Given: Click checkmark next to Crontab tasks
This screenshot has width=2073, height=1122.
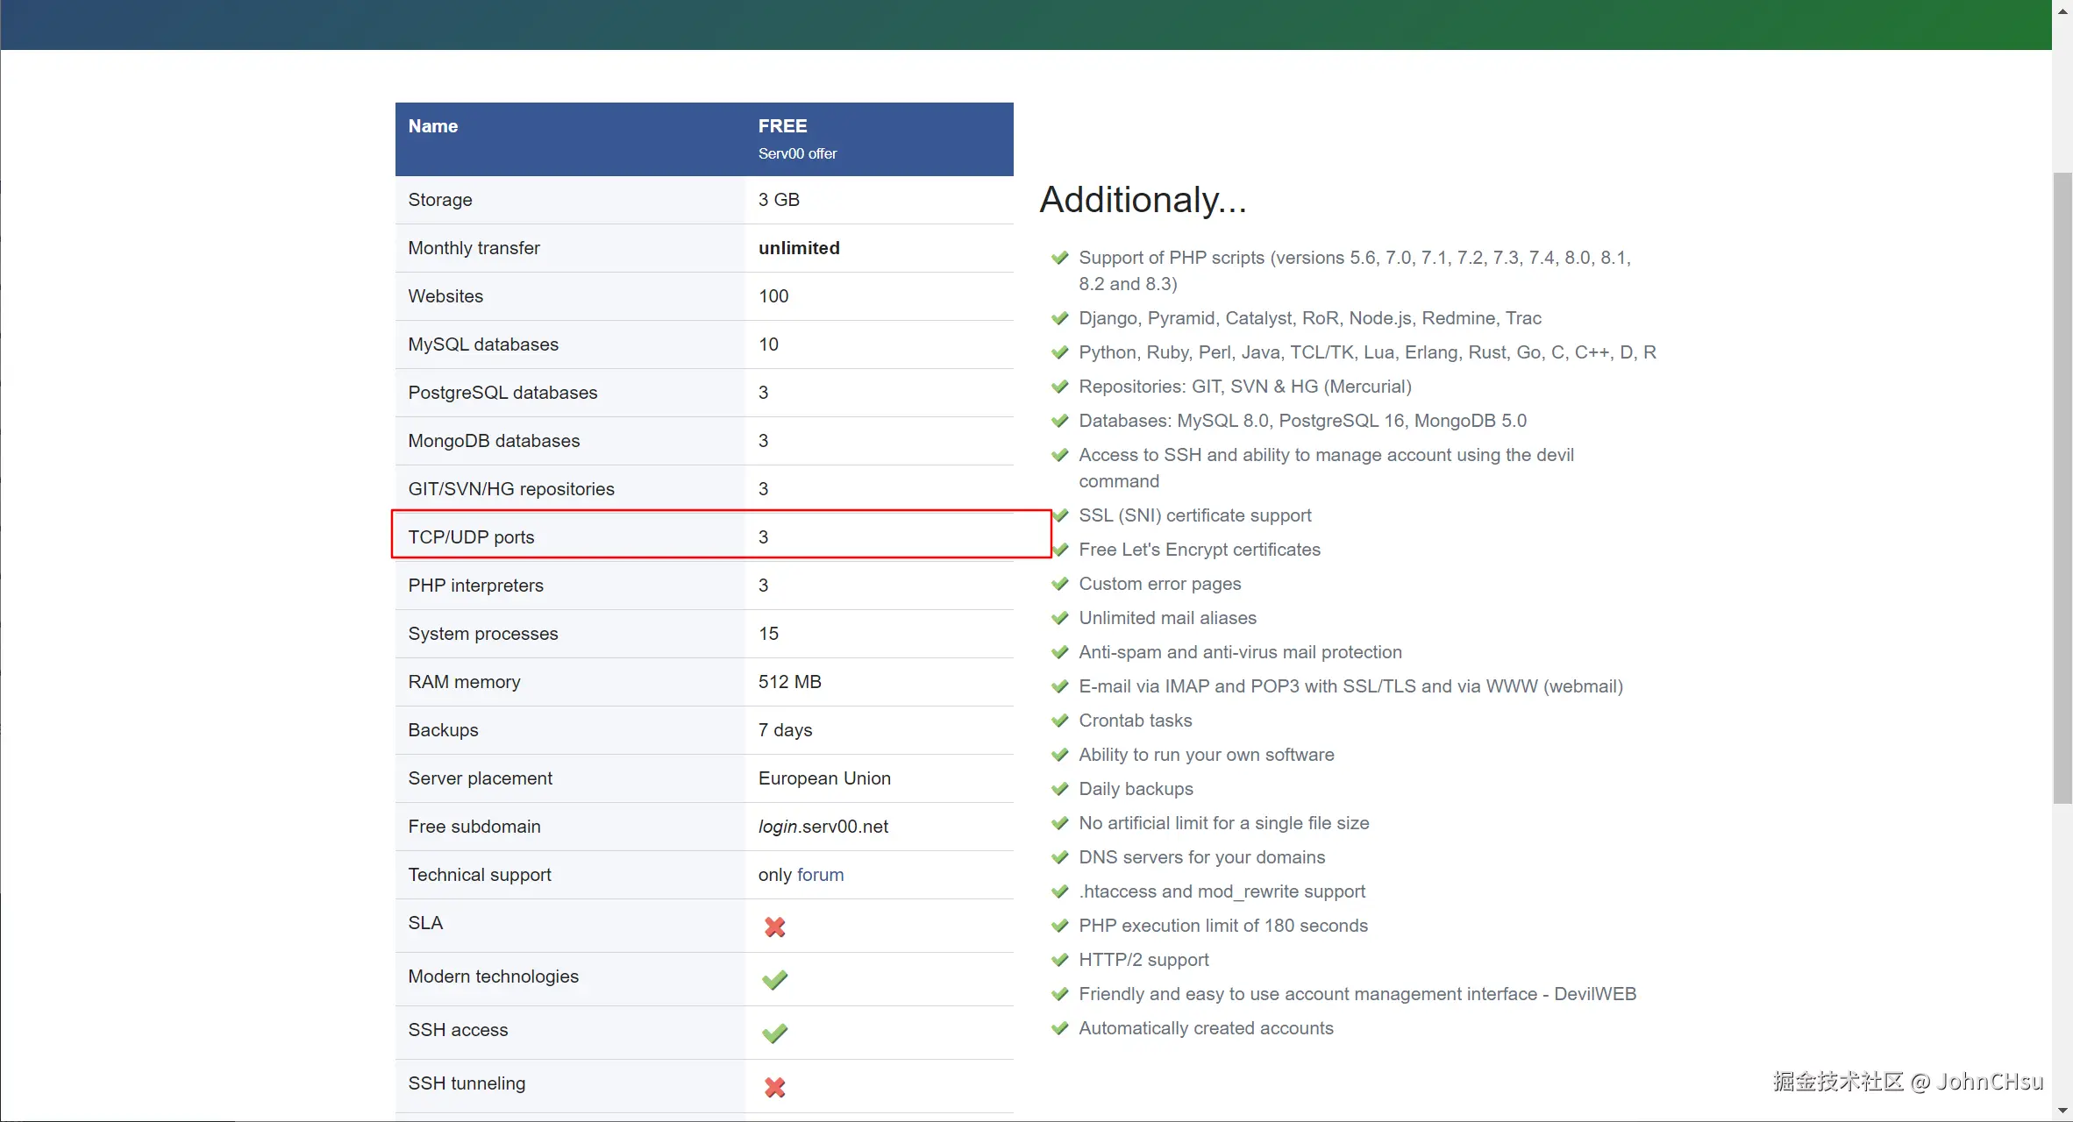Looking at the screenshot, I should [x=1059, y=721].
